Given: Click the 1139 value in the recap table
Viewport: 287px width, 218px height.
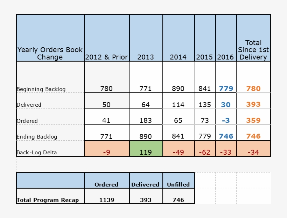Looking at the screenshot, I should 106,200.
